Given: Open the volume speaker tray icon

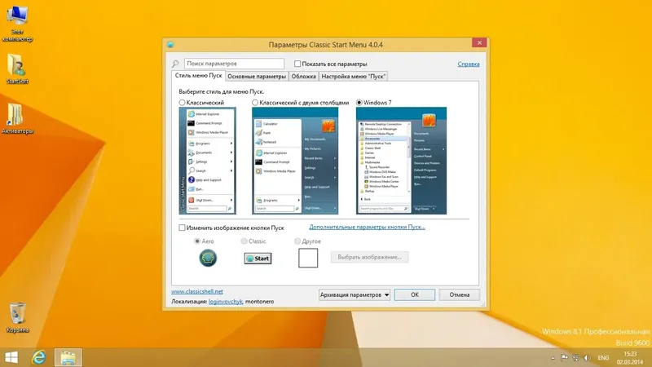Looking at the screenshot, I should coord(588,358).
